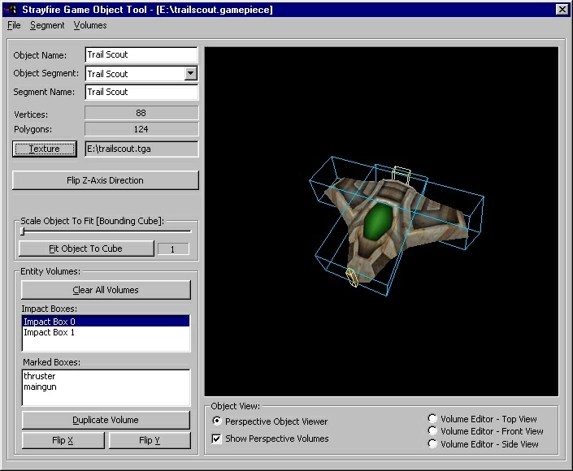Click the Polygons count field showing 124

tap(141, 129)
